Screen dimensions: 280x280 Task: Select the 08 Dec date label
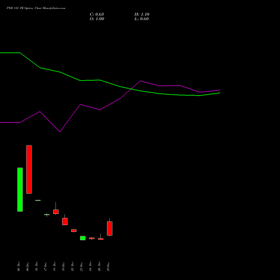tap(18, 267)
